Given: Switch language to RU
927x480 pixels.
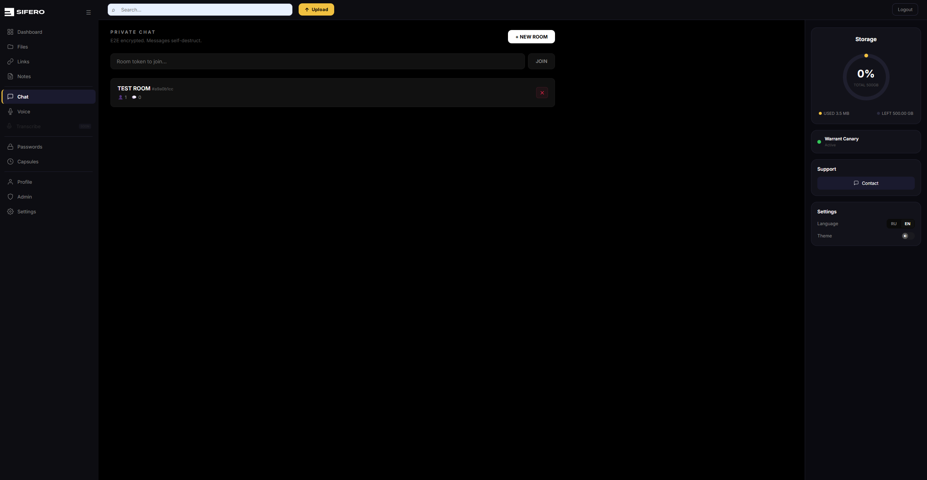Looking at the screenshot, I should tap(893, 224).
